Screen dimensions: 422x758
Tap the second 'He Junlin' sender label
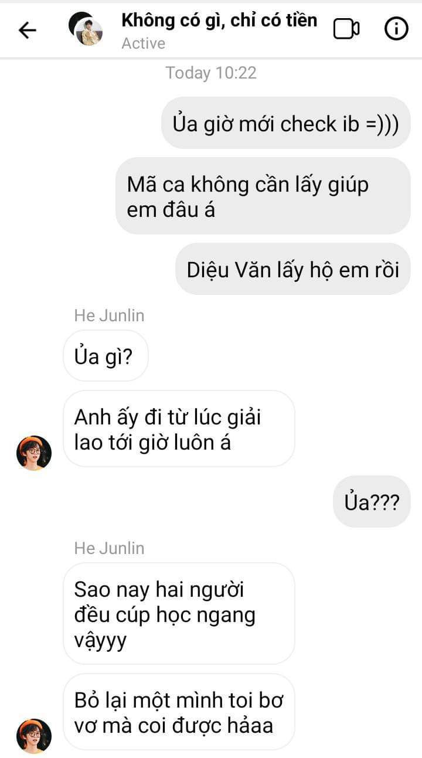point(109,548)
